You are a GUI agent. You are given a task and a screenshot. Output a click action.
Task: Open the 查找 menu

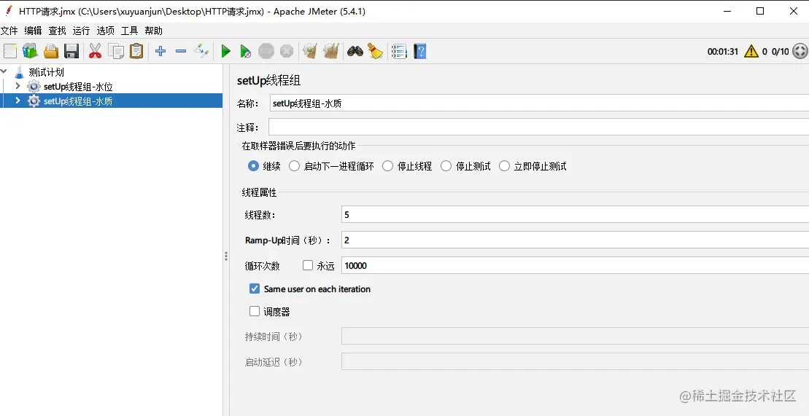pos(58,31)
